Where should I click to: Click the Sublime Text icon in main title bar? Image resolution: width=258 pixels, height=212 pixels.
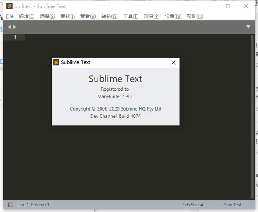(x=9, y=6)
